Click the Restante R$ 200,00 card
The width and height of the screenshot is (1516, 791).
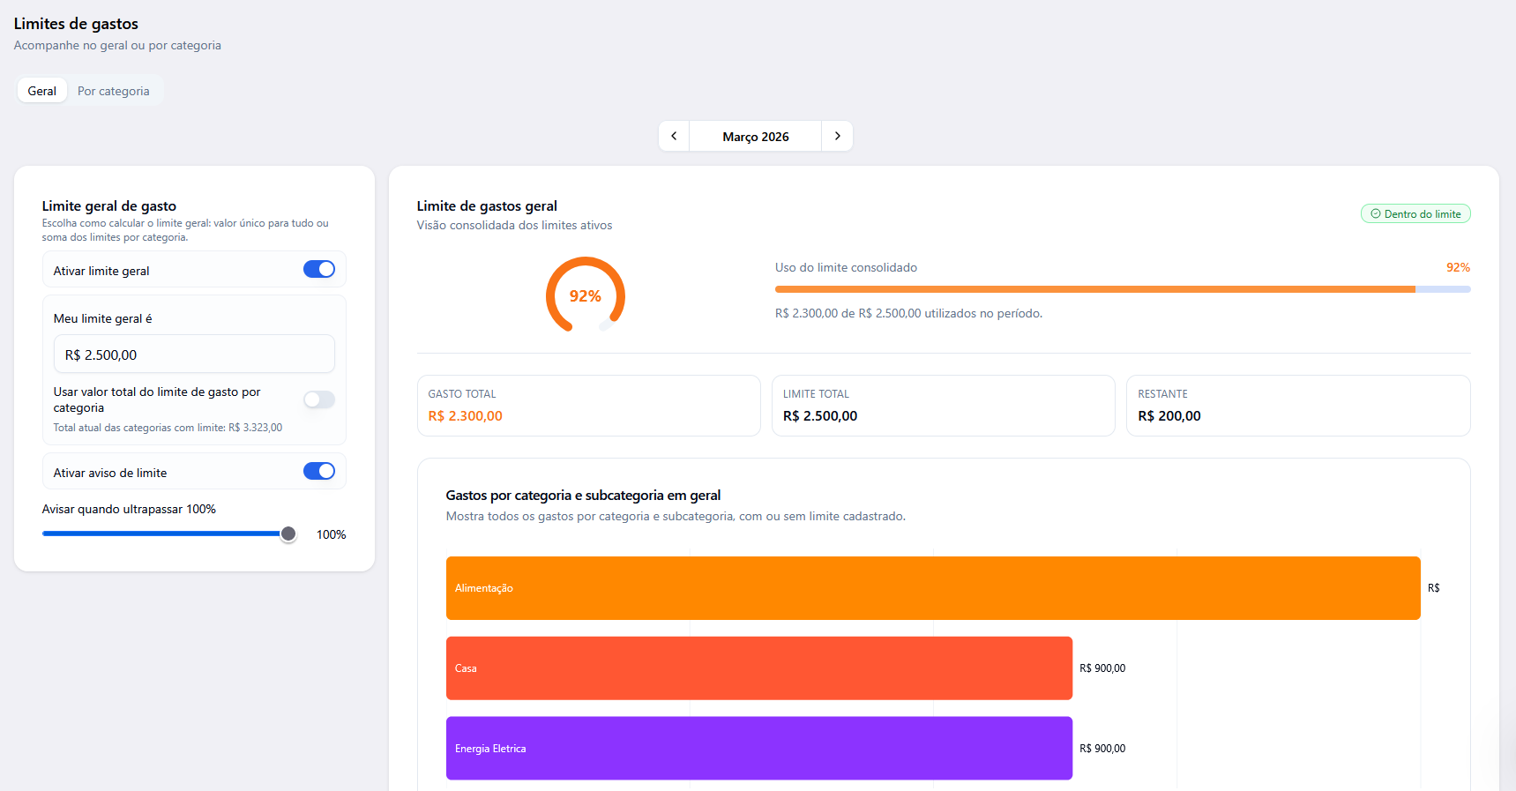coord(1298,406)
